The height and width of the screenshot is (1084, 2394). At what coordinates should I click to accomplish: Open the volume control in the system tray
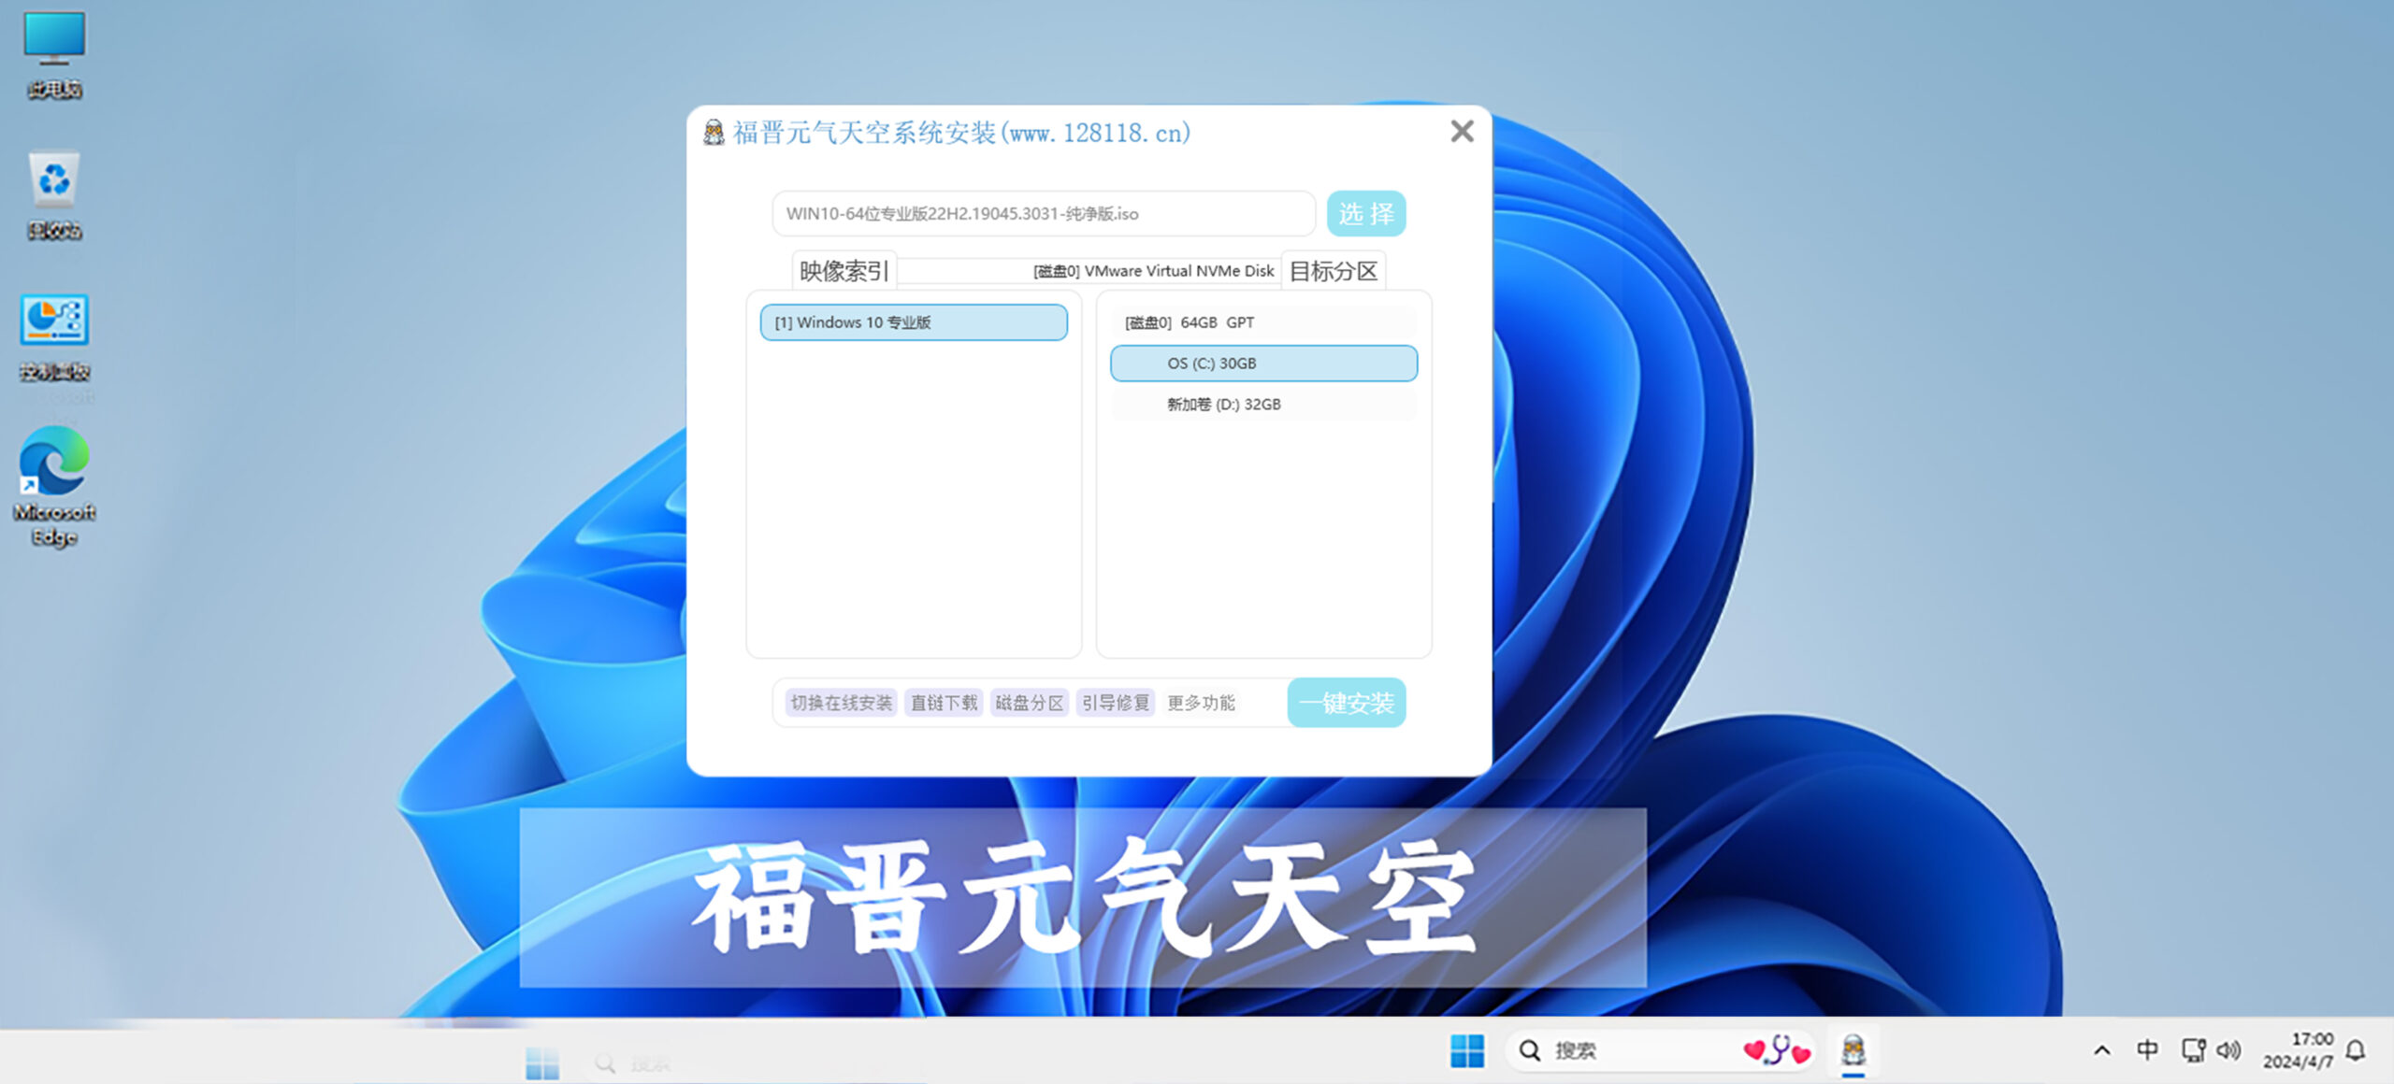(x=2228, y=1049)
